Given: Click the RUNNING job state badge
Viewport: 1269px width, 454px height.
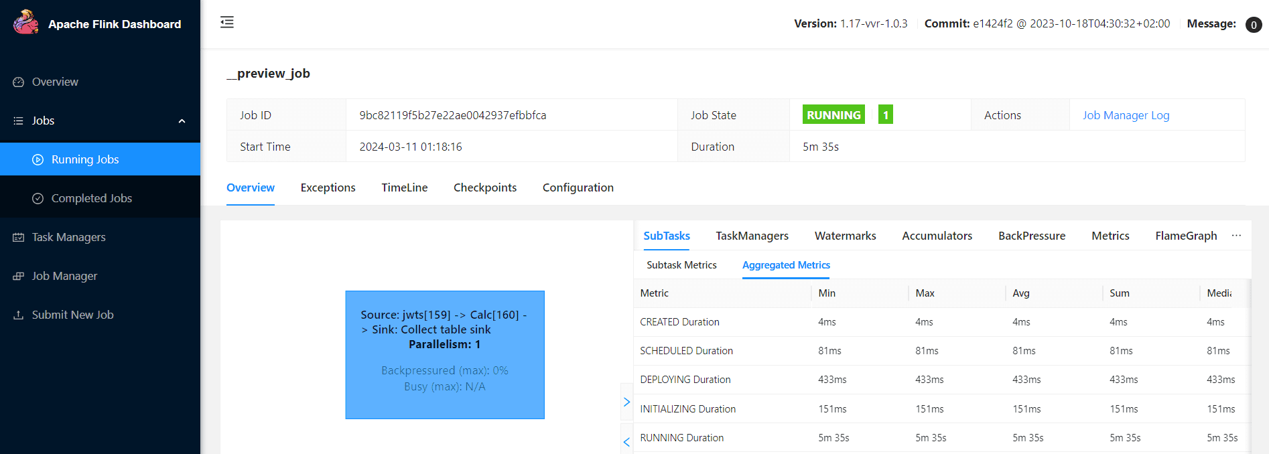Looking at the screenshot, I should [833, 115].
